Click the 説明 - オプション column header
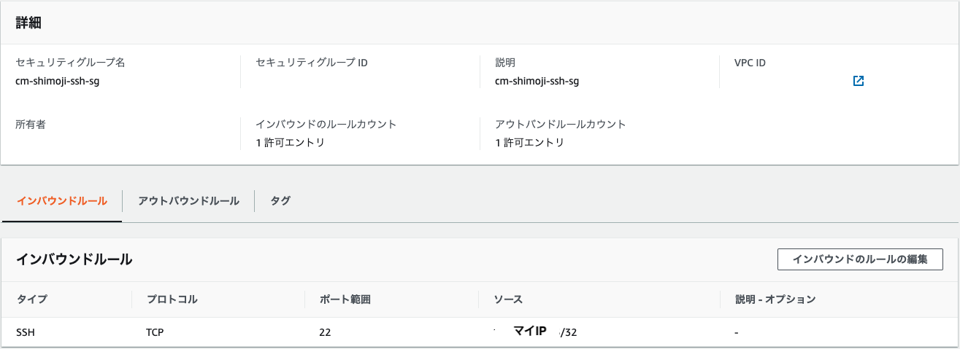 775,299
